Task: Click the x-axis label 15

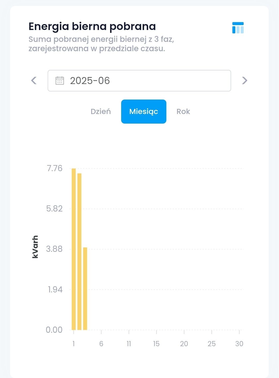Action: (x=156, y=344)
